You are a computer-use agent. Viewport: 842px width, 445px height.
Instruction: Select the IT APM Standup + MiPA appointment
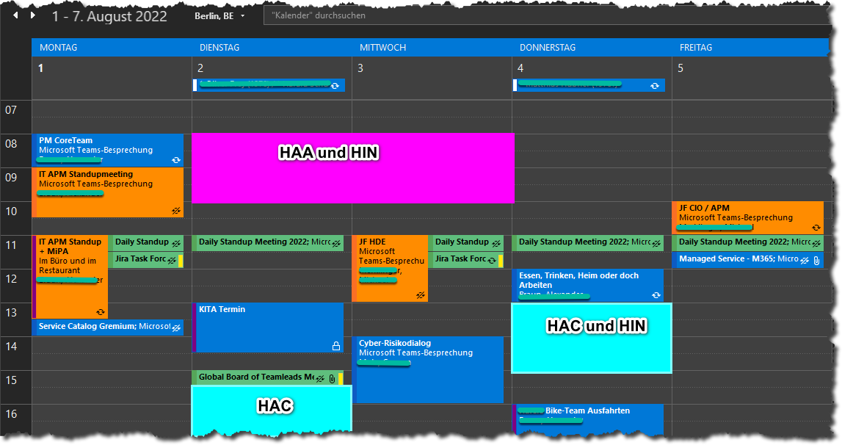pyautogui.click(x=70, y=277)
